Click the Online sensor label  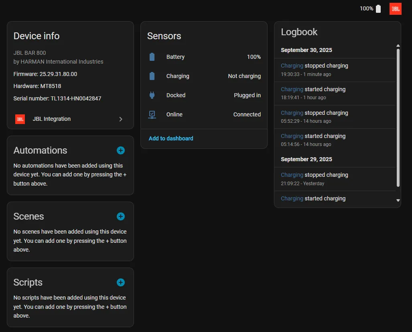(174, 114)
